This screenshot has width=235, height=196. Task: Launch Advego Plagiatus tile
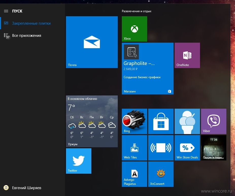135,174
